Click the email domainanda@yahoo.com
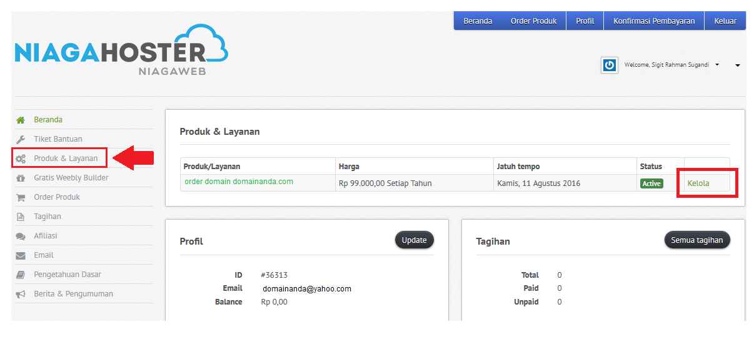754x337 pixels. [307, 289]
